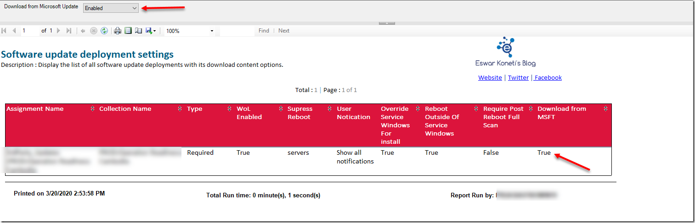Sort by Collection Name column
Image resolution: width=695 pixels, height=223 pixels.
click(x=180, y=109)
